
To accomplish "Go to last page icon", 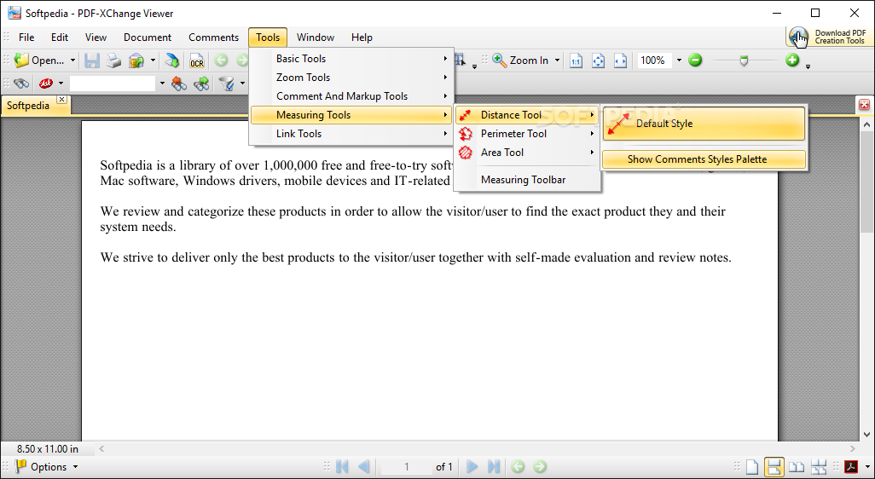I will point(494,467).
